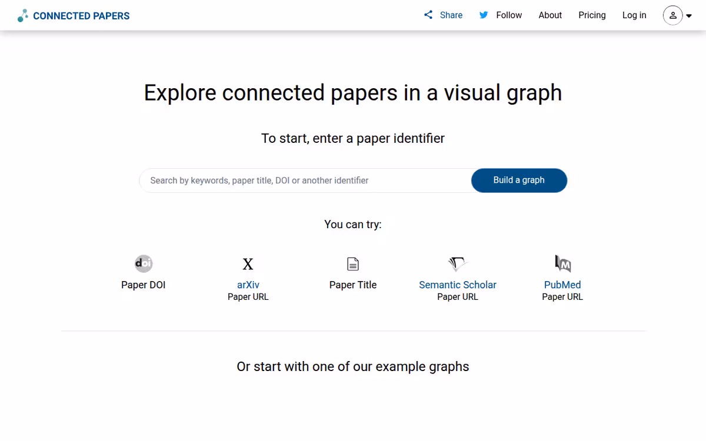The width and height of the screenshot is (706, 441).
Task: Focus the paper search input field
Action: [x=305, y=181]
